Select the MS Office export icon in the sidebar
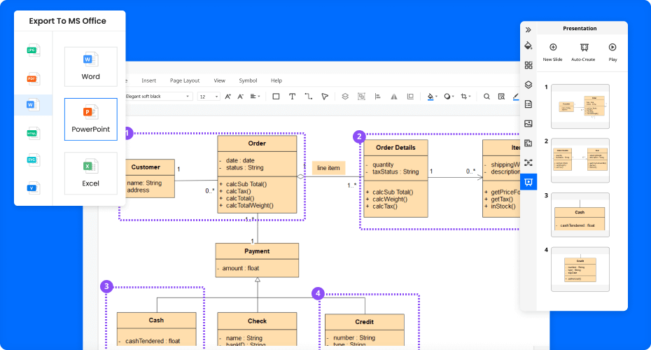 pyautogui.click(x=33, y=104)
